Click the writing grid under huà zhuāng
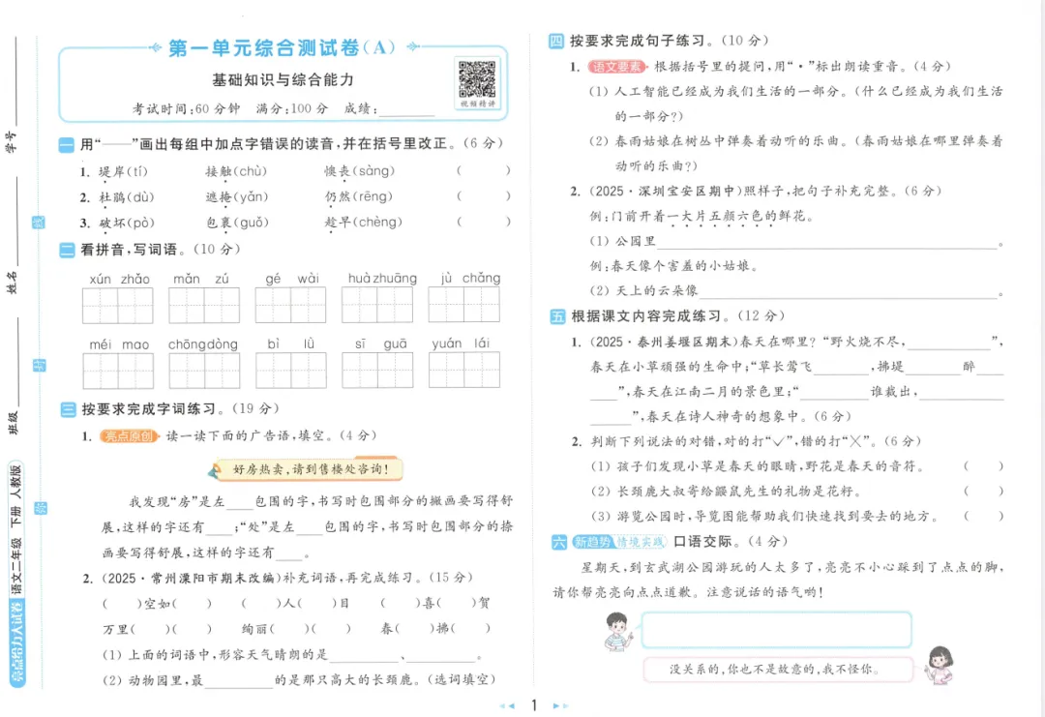 [x=377, y=305]
